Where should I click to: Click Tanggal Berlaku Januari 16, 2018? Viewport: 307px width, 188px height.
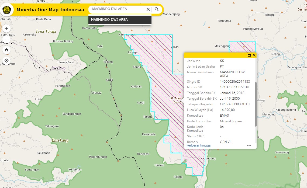232,93
